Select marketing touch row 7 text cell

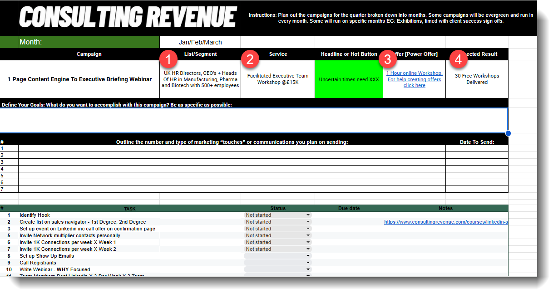click(232, 189)
